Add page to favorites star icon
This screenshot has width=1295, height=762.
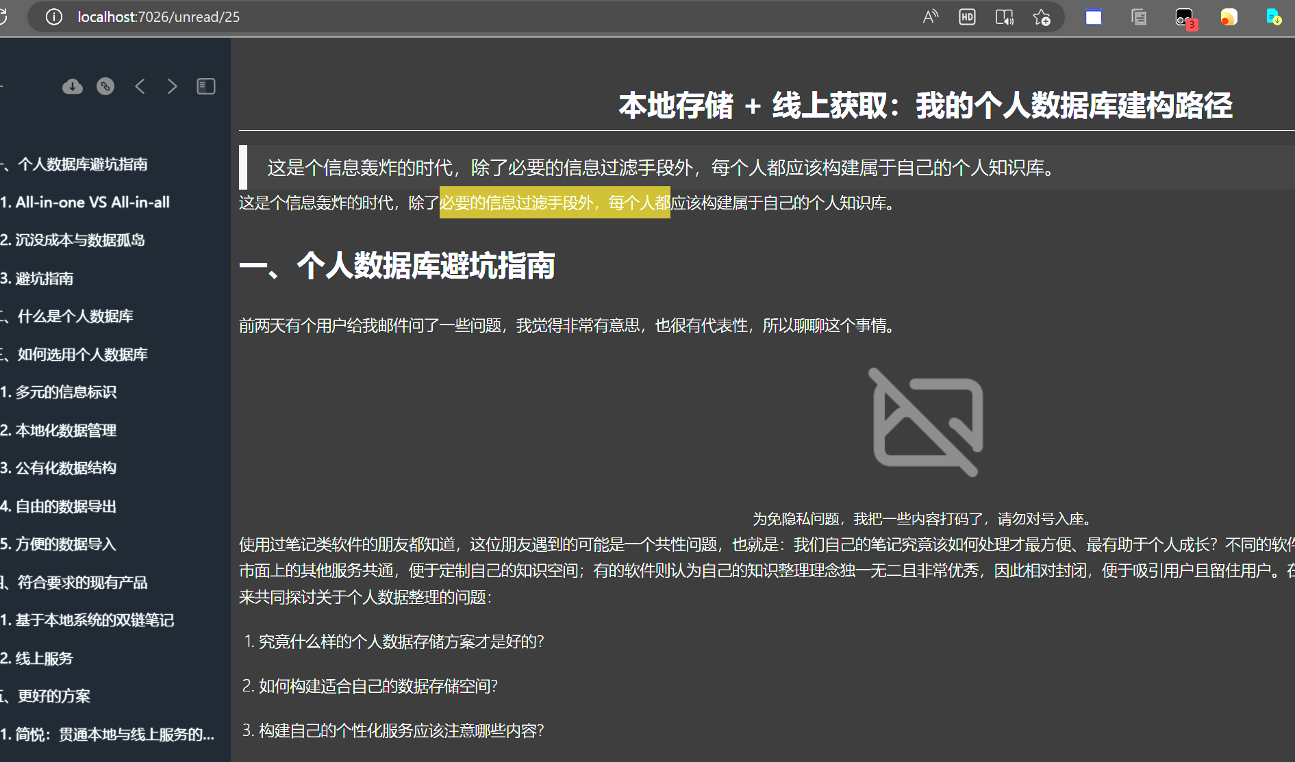[1042, 17]
